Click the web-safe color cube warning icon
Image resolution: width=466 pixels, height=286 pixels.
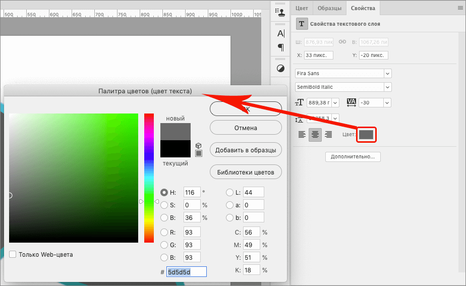coord(198,145)
